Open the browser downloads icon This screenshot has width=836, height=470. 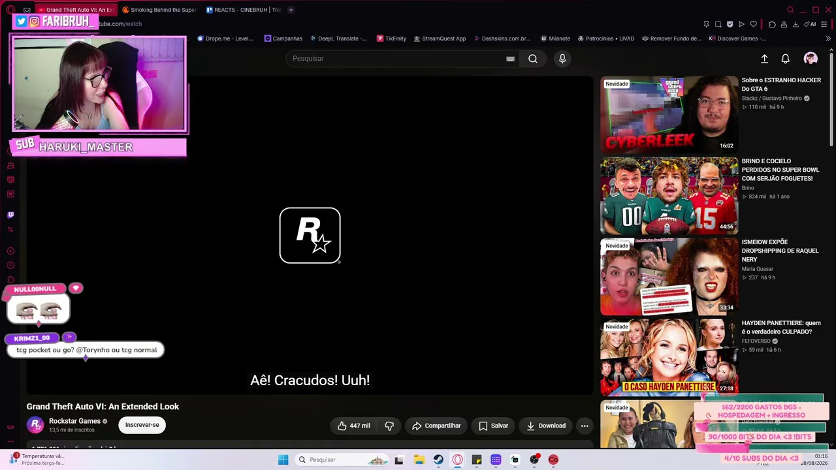(796, 24)
